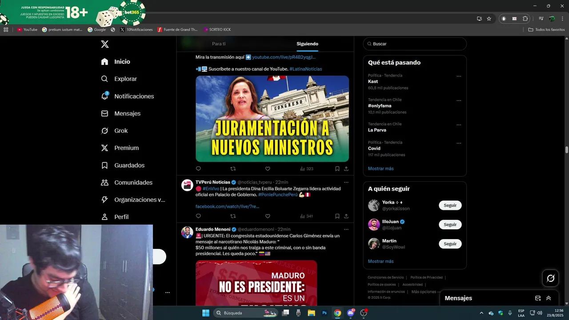Image resolution: width=569 pixels, height=320 pixels.
Task: Switch to the Para ti tab
Action: [219, 44]
